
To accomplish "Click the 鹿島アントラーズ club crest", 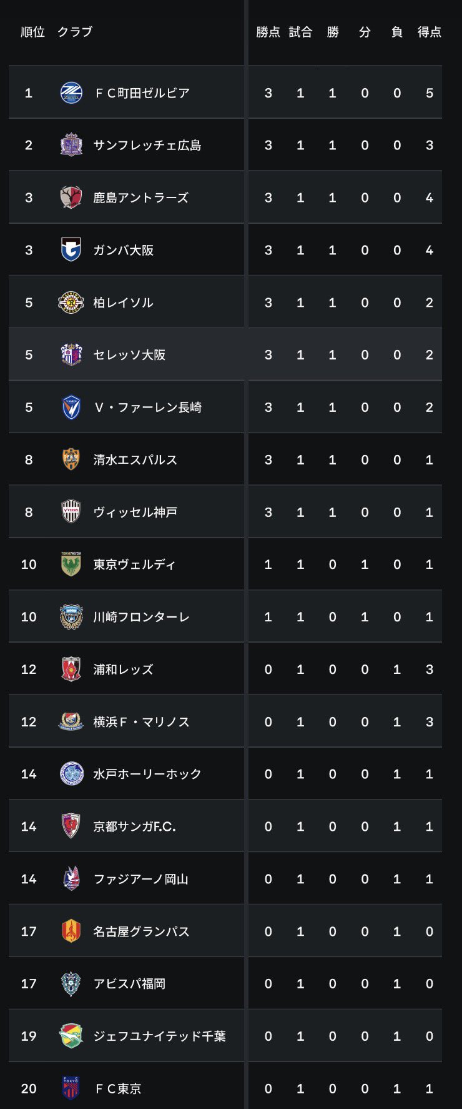I will (71, 198).
